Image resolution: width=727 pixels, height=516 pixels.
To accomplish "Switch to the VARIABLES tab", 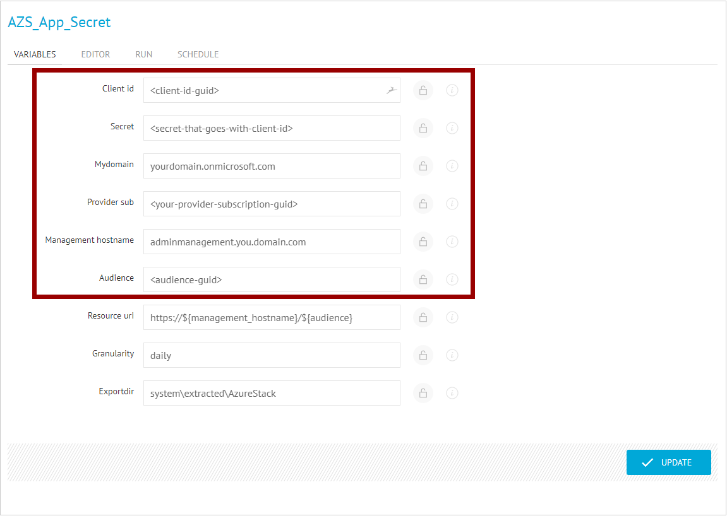I will (35, 54).
